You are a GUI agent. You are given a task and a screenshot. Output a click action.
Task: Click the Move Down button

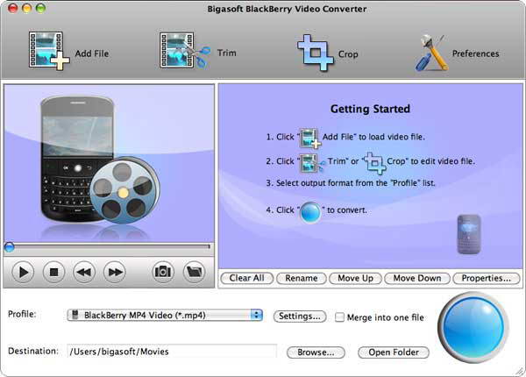pos(417,278)
